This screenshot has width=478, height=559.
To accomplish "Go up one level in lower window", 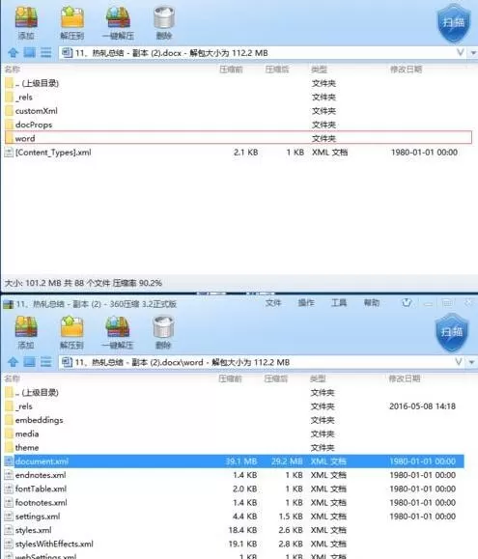I will coord(14,362).
